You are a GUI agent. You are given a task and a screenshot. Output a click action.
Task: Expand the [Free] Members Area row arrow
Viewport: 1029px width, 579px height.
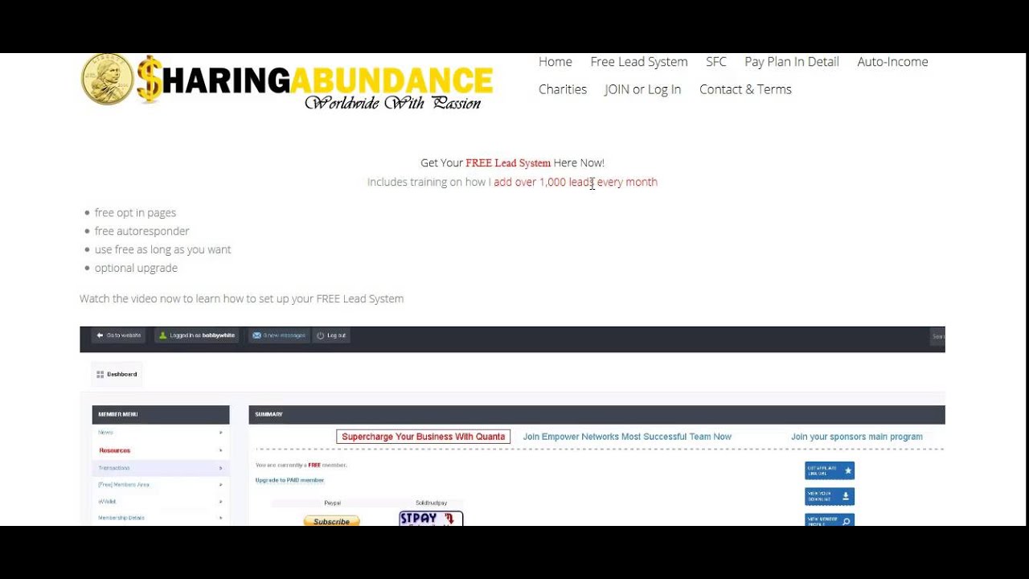pyautogui.click(x=220, y=485)
